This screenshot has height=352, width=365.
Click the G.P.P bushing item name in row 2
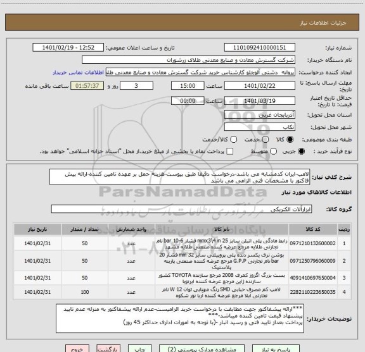click(x=222, y=261)
